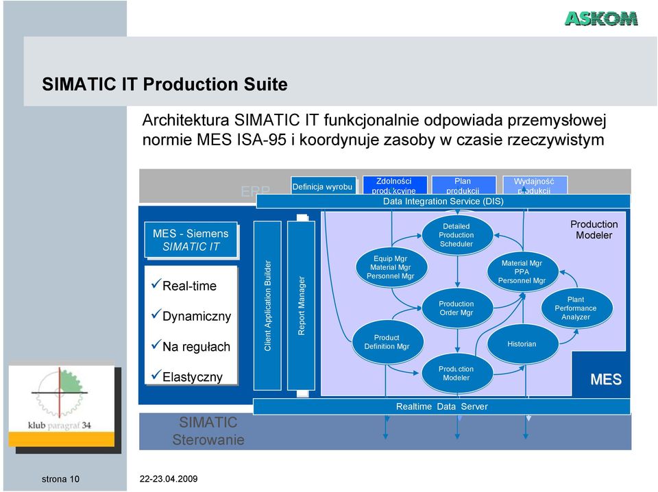Select the Product Definition Mgr ellipse
Screen dimensions: 658x492
pyautogui.click(x=387, y=342)
